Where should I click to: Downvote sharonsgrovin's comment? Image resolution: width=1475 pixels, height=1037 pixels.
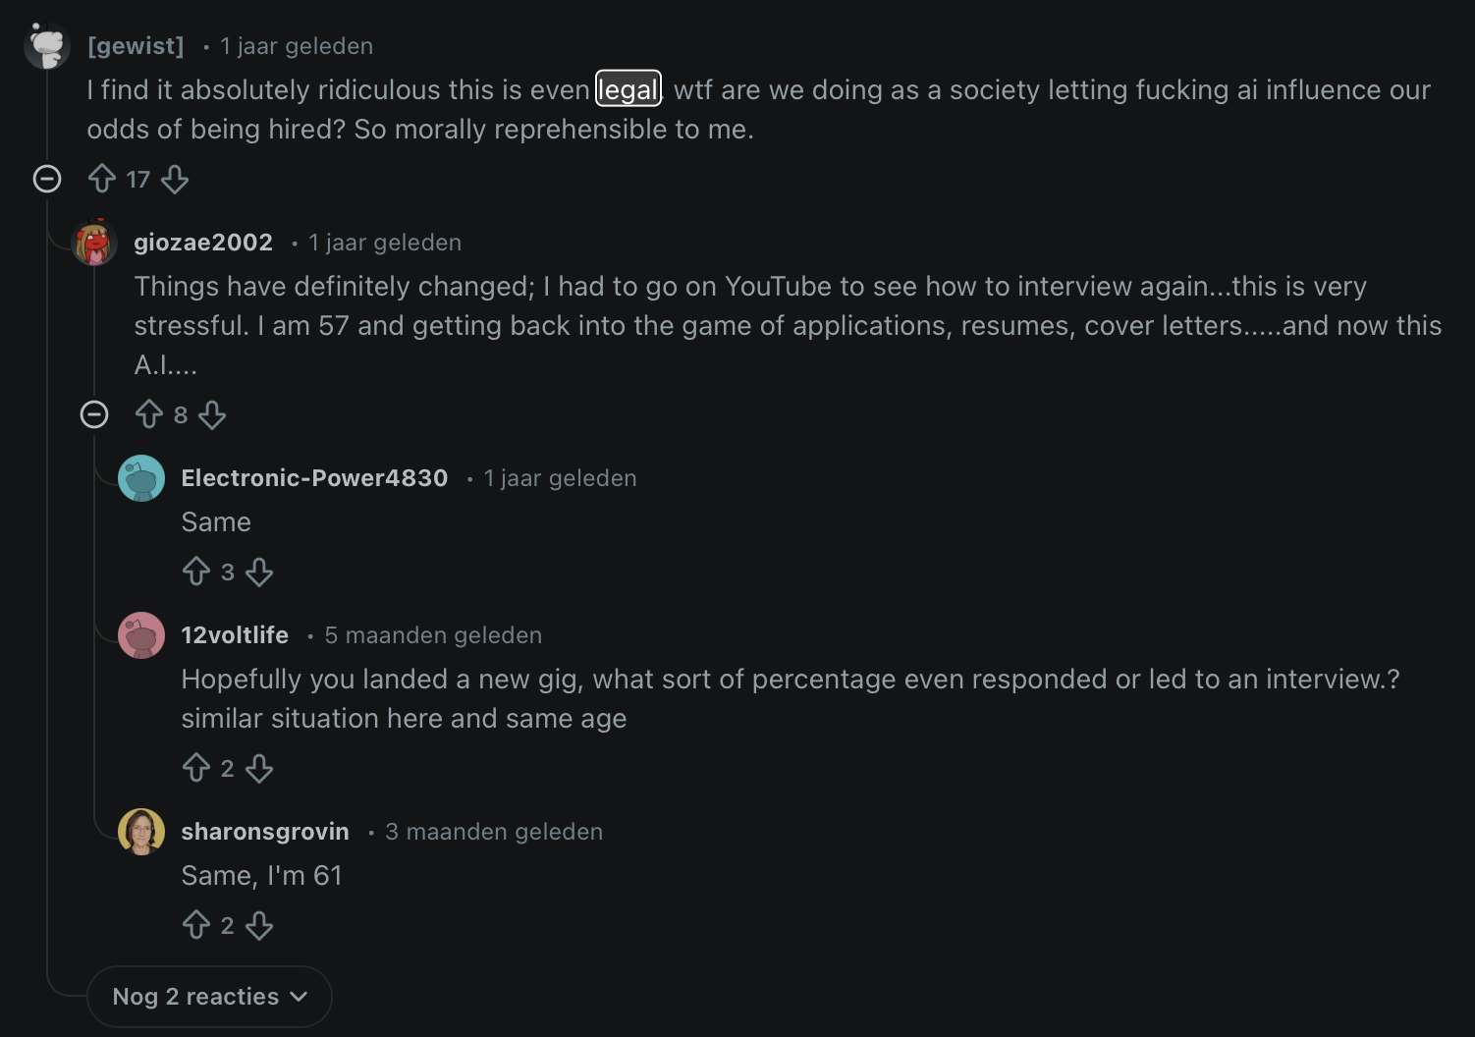[259, 925]
